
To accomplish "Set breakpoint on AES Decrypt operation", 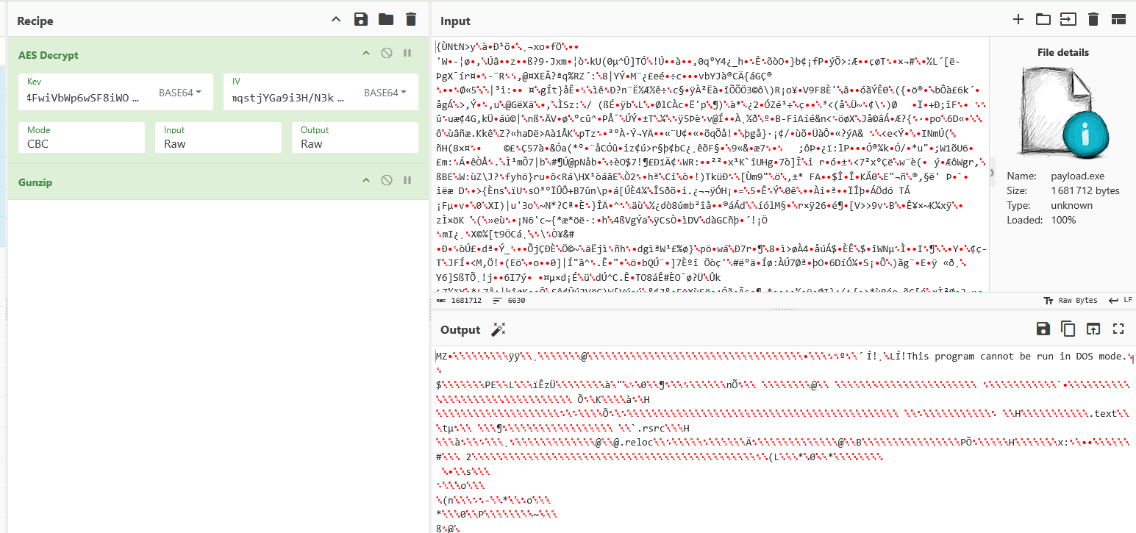I will pos(407,54).
